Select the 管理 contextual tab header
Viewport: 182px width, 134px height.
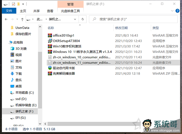coord(70,4)
